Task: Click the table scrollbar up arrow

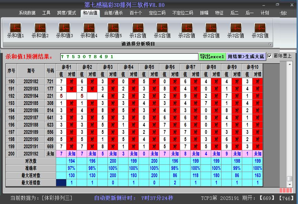Action: (x=290, y=64)
